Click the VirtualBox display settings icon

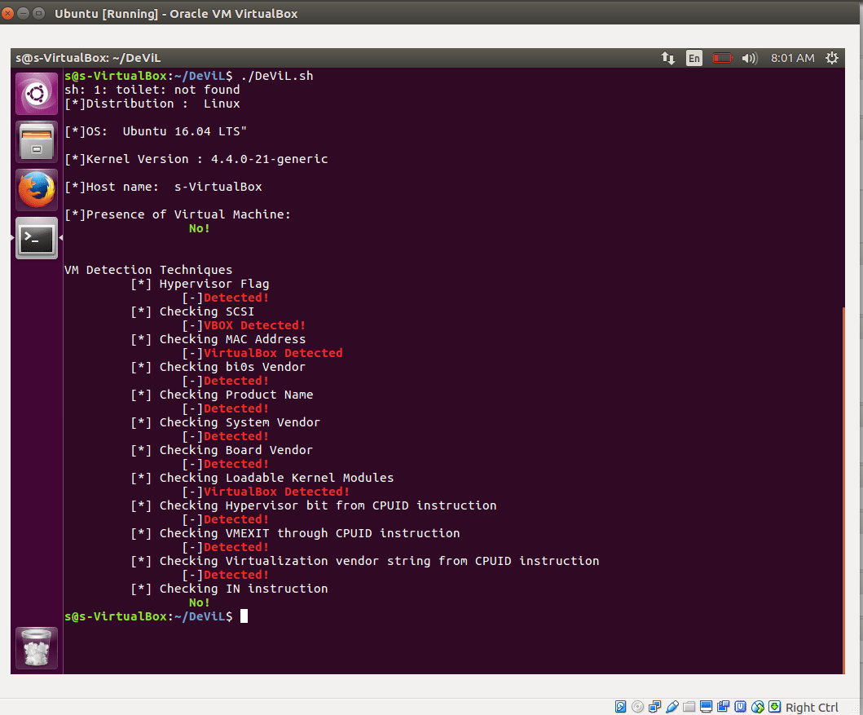[707, 707]
